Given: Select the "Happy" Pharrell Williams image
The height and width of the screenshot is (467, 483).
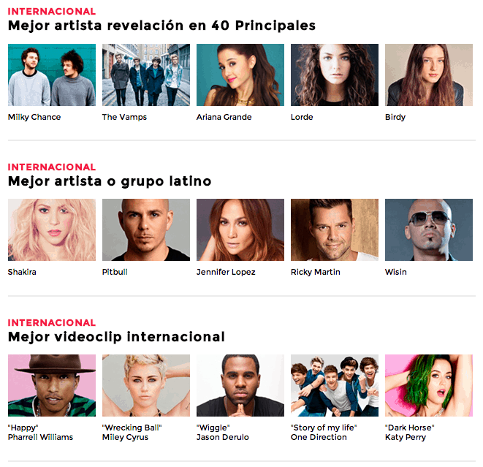Looking at the screenshot, I should tap(52, 385).
